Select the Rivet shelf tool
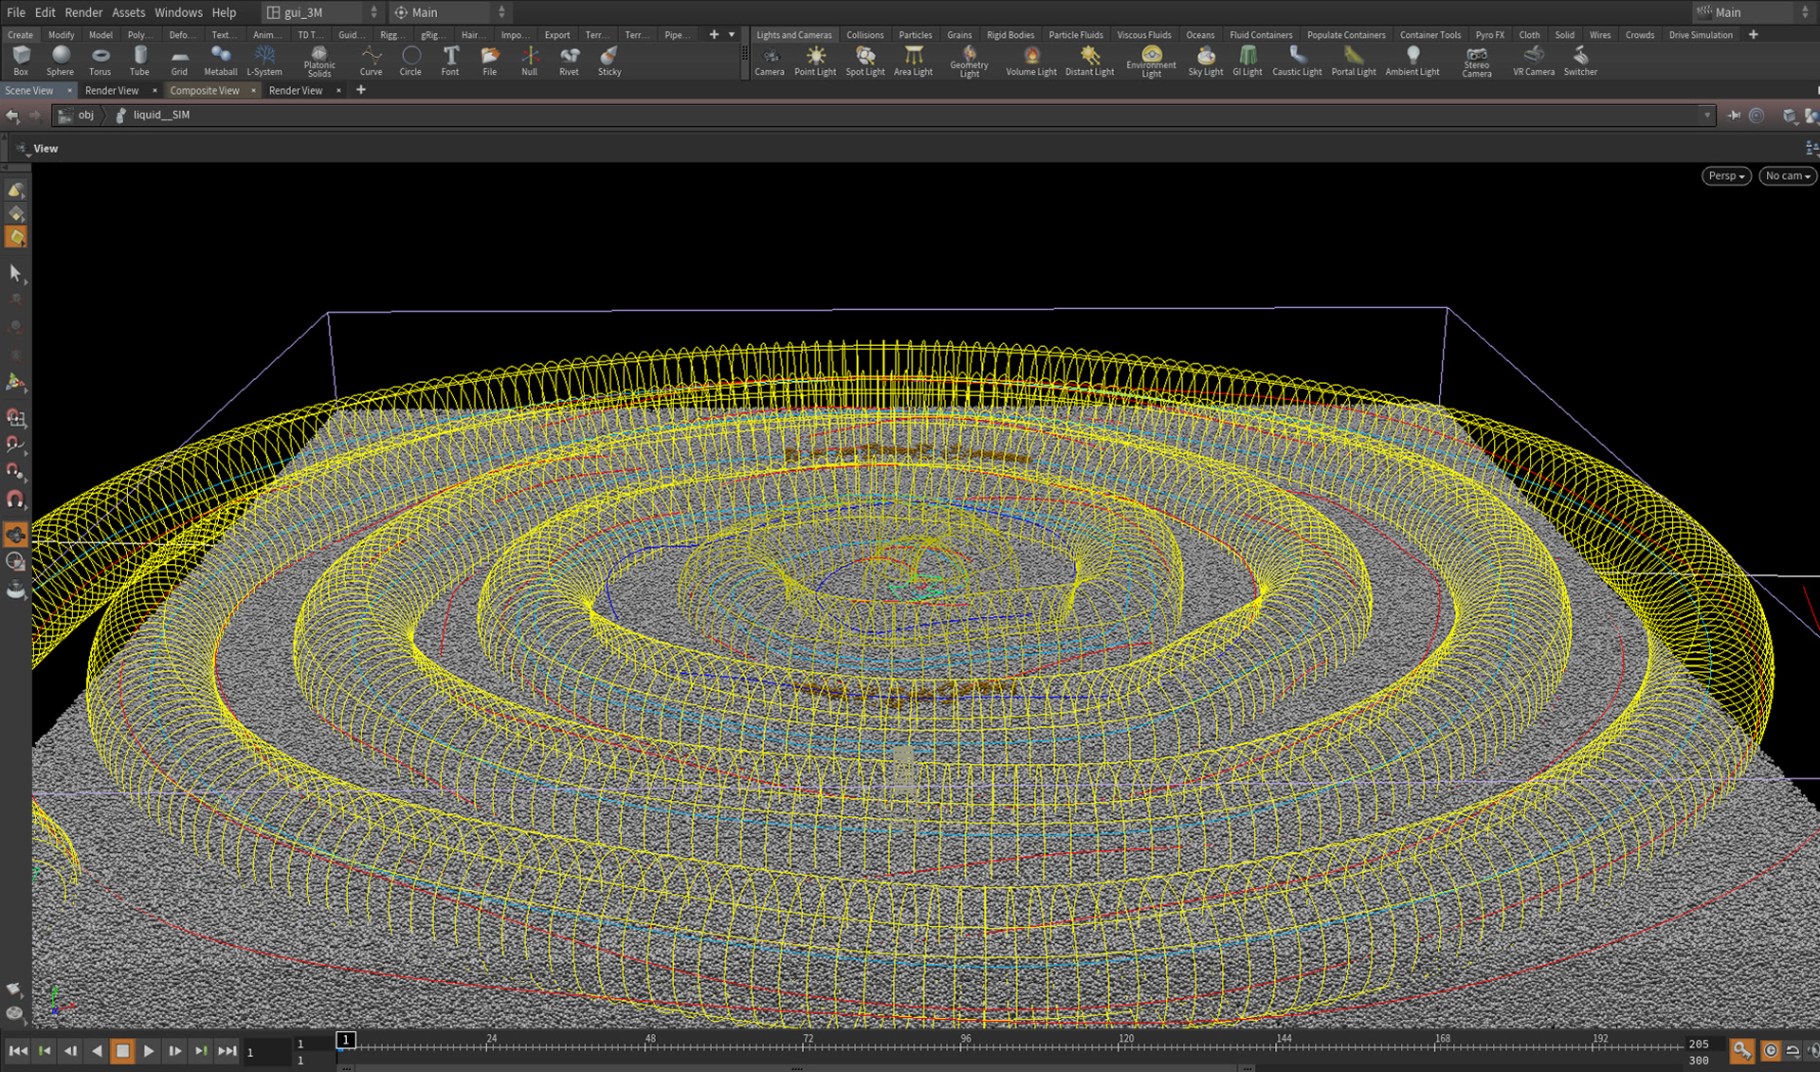The width and height of the screenshot is (1820, 1072). 569,61
